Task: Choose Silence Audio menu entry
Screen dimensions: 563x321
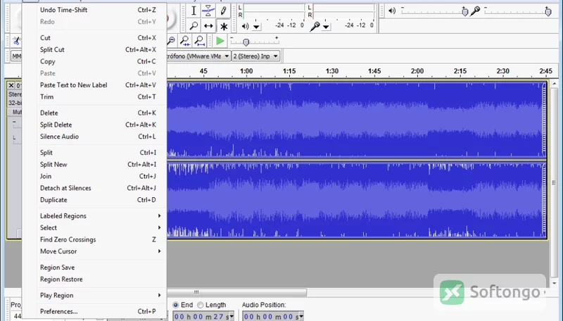Action: [x=102, y=137]
